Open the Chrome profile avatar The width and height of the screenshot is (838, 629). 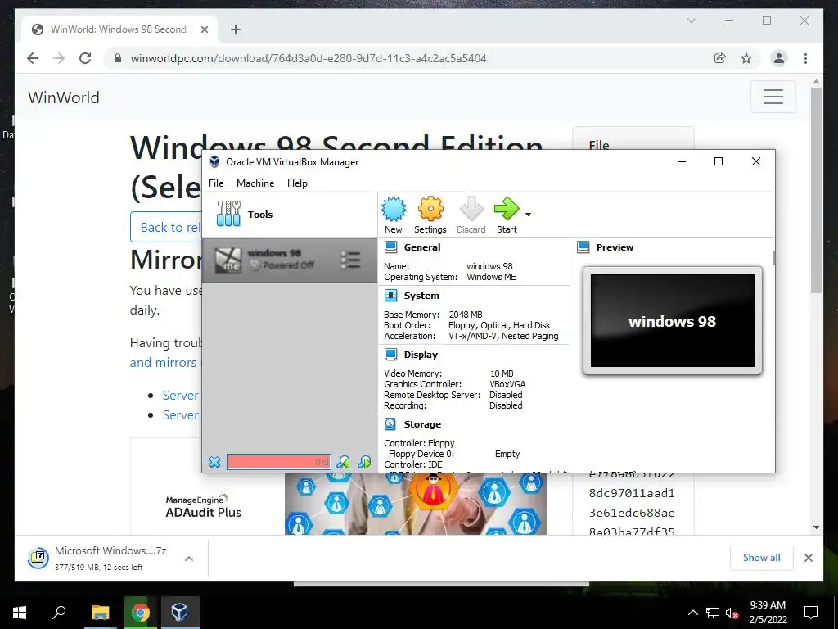779,58
